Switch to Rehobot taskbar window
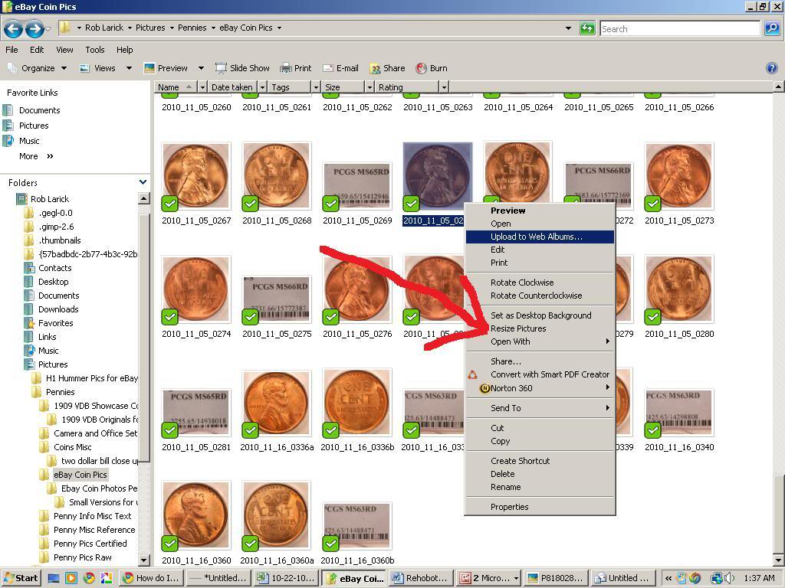 (419, 578)
